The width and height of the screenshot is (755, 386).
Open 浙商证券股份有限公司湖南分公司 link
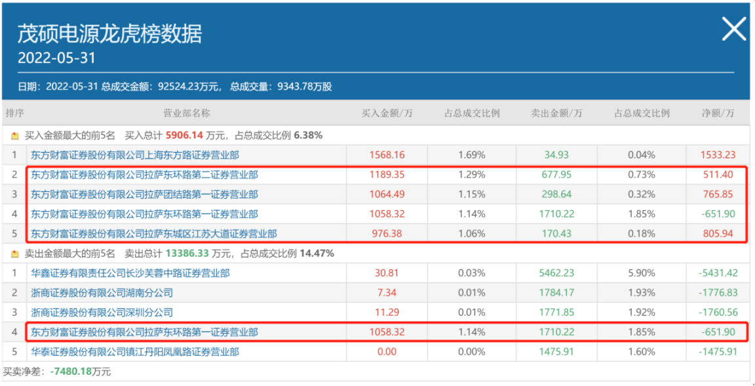click(101, 293)
